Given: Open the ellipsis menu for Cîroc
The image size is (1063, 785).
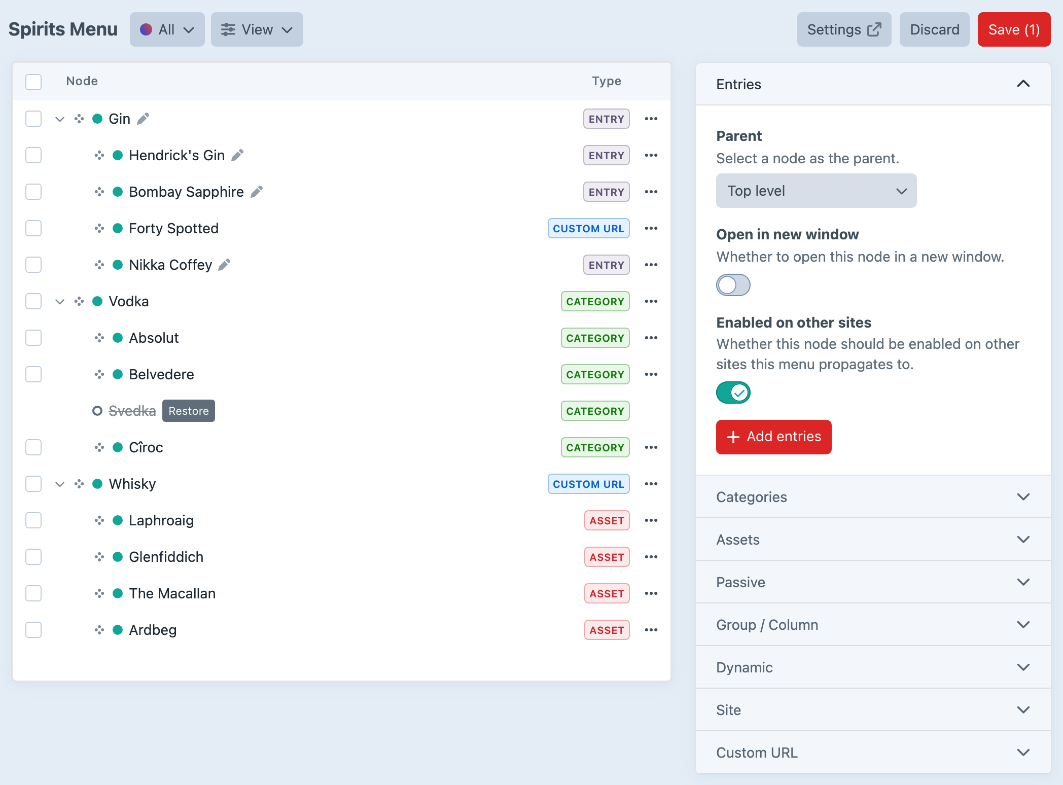Looking at the screenshot, I should point(651,447).
